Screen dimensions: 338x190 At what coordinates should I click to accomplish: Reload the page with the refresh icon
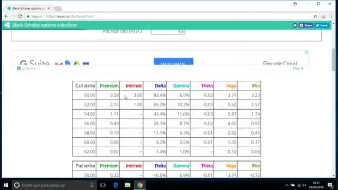point(20,16)
